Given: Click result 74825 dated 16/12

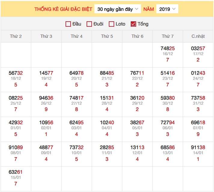Looking at the screenshot, I should 168,48.
